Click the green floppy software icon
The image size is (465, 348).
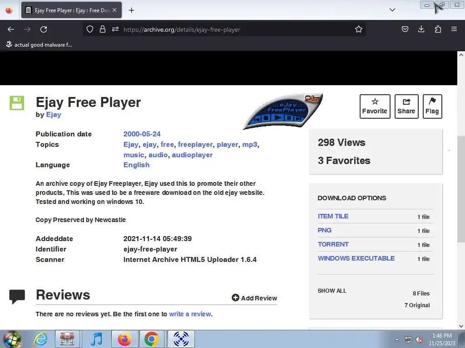[x=17, y=103]
